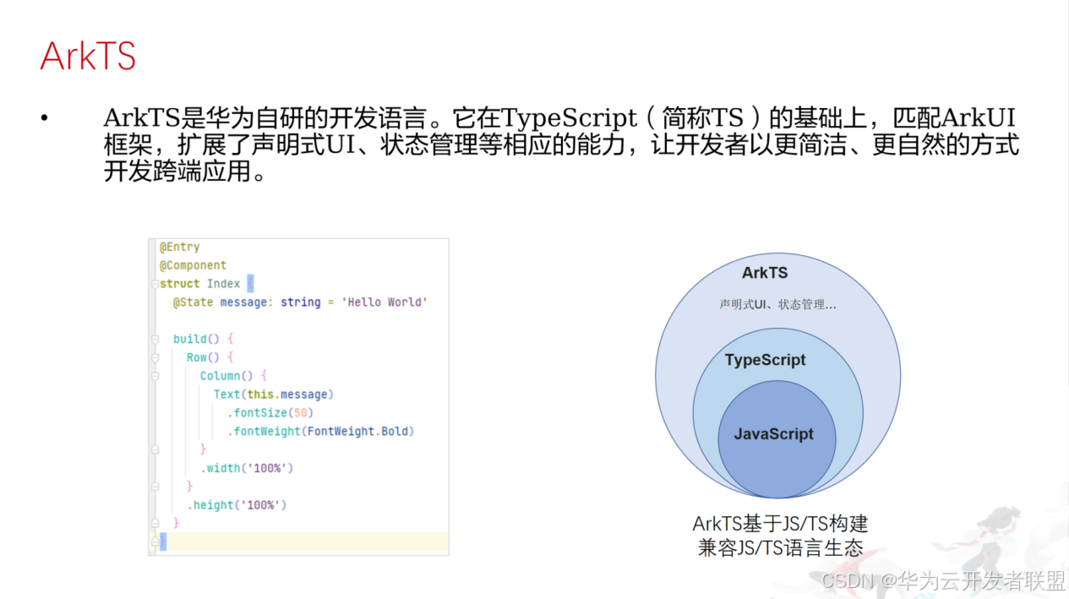This screenshot has width=1069, height=599.
Task: Click the 'Hello World' string literal
Action: tap(385, 302)
